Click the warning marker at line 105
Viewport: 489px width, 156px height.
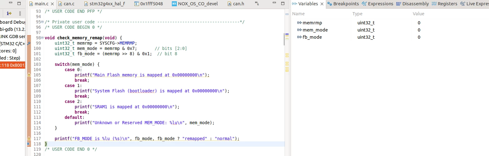pos(29,75)
